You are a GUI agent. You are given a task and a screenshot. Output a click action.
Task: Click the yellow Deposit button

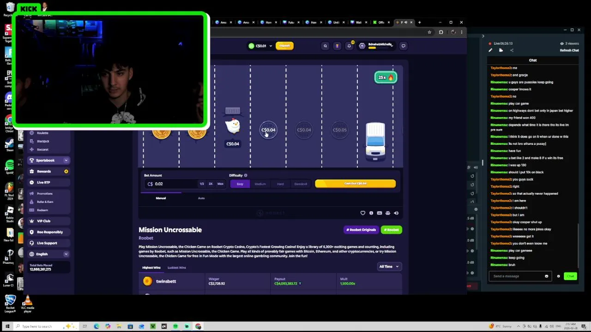[284, 46]
